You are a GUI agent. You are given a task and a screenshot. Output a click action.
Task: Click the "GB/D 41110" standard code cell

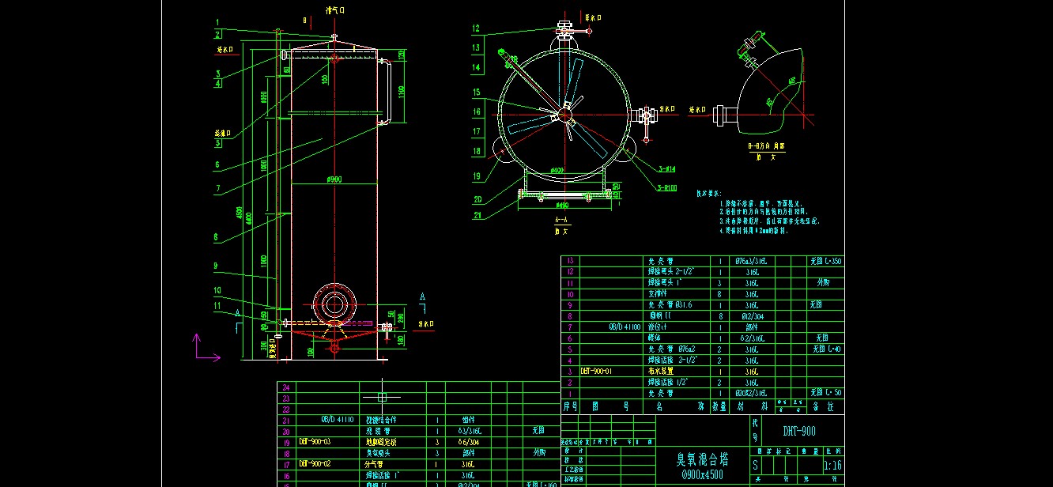(x=338, y=420)
